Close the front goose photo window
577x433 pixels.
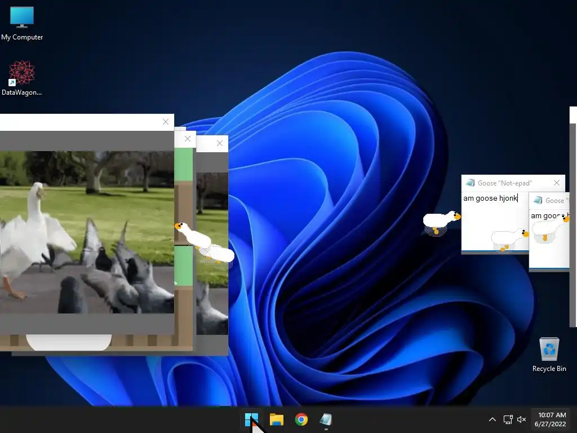click(x=166, y=122)
